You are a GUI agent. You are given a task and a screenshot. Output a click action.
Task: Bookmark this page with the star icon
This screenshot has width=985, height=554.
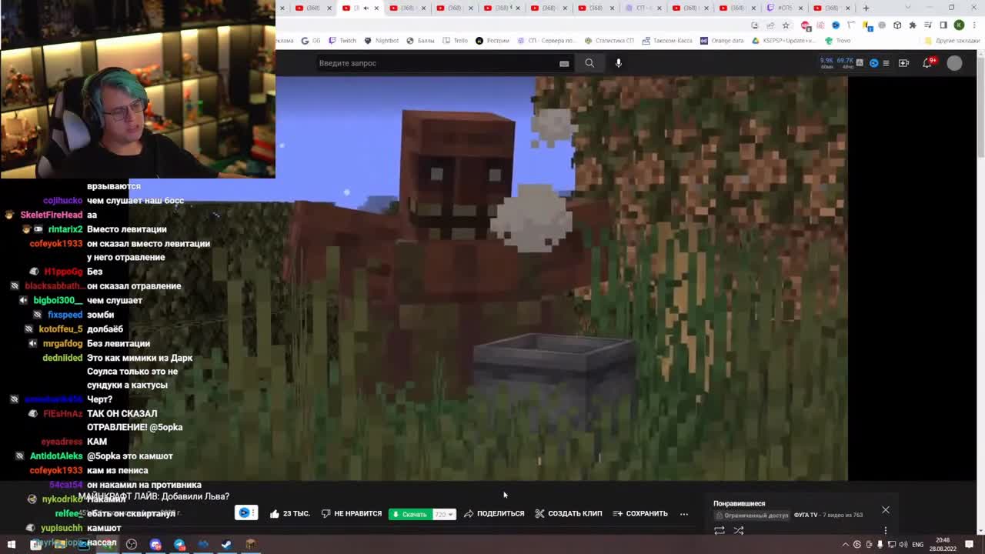tap(786, 25)
